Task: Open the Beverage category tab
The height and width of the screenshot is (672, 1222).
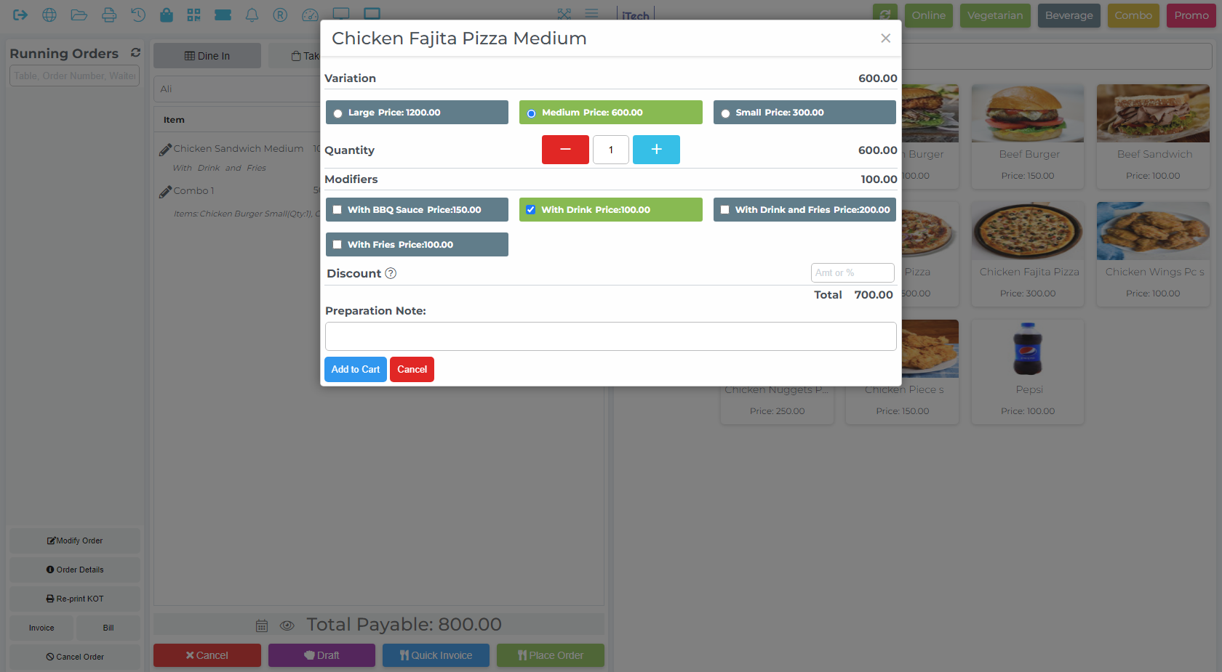Action: point(1069,15)
